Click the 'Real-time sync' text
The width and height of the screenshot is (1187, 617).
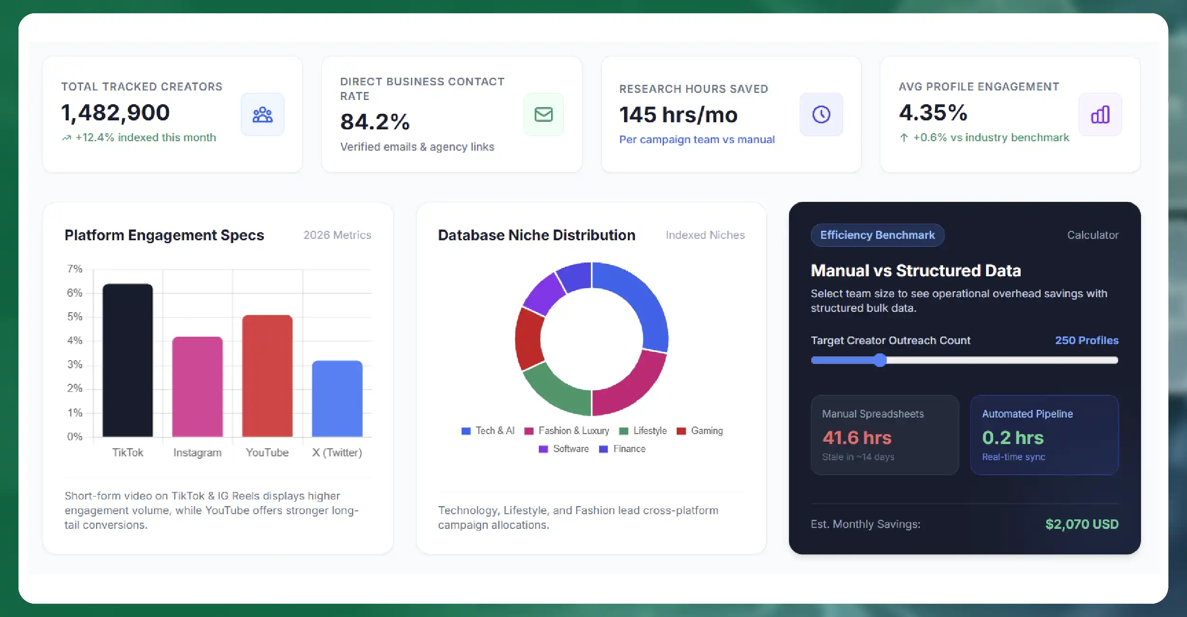pos(1013,457)
